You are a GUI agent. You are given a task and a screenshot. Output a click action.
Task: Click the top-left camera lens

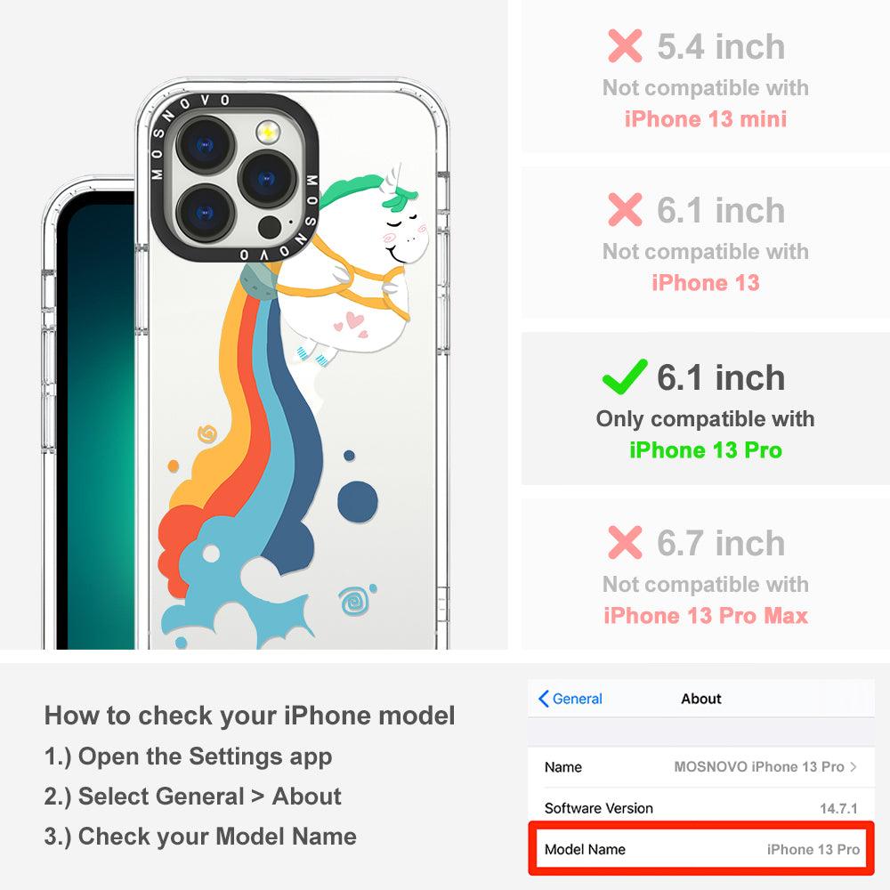(x=206, y=146)
